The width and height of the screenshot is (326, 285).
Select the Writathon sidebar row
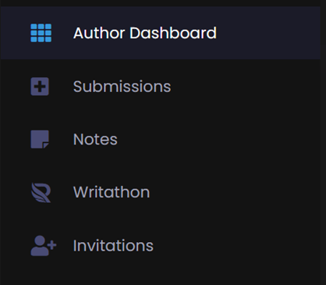click(160, 193)
